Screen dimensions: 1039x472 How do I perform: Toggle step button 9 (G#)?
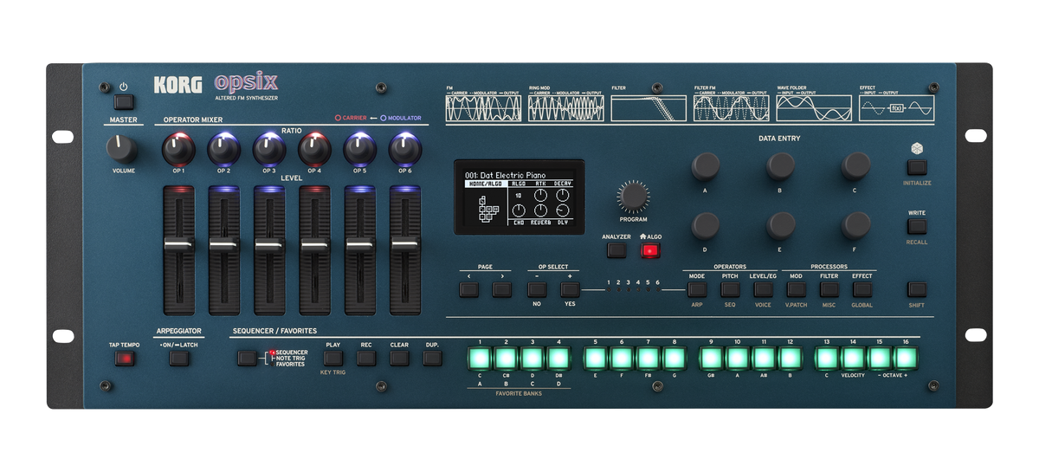[711, 358]
